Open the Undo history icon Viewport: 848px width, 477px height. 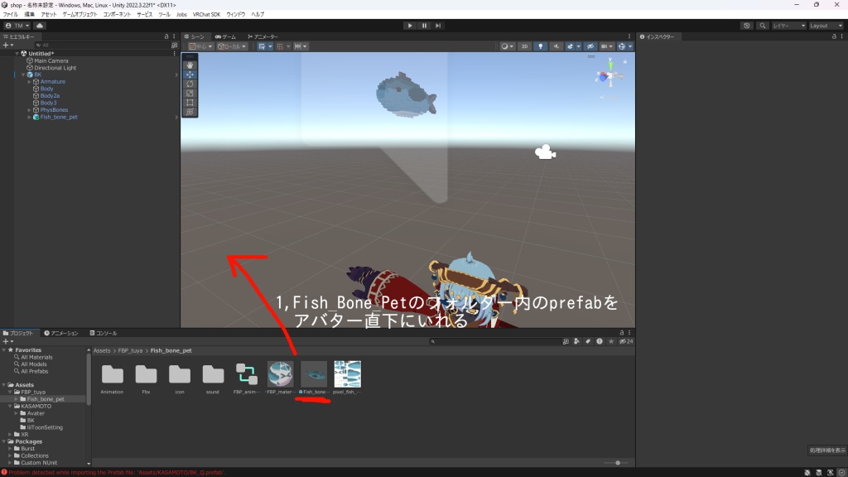[x=746, y=26]
